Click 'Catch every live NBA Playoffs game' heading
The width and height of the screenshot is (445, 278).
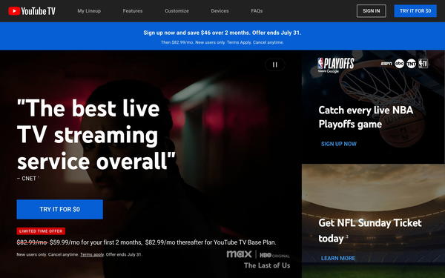366,117
